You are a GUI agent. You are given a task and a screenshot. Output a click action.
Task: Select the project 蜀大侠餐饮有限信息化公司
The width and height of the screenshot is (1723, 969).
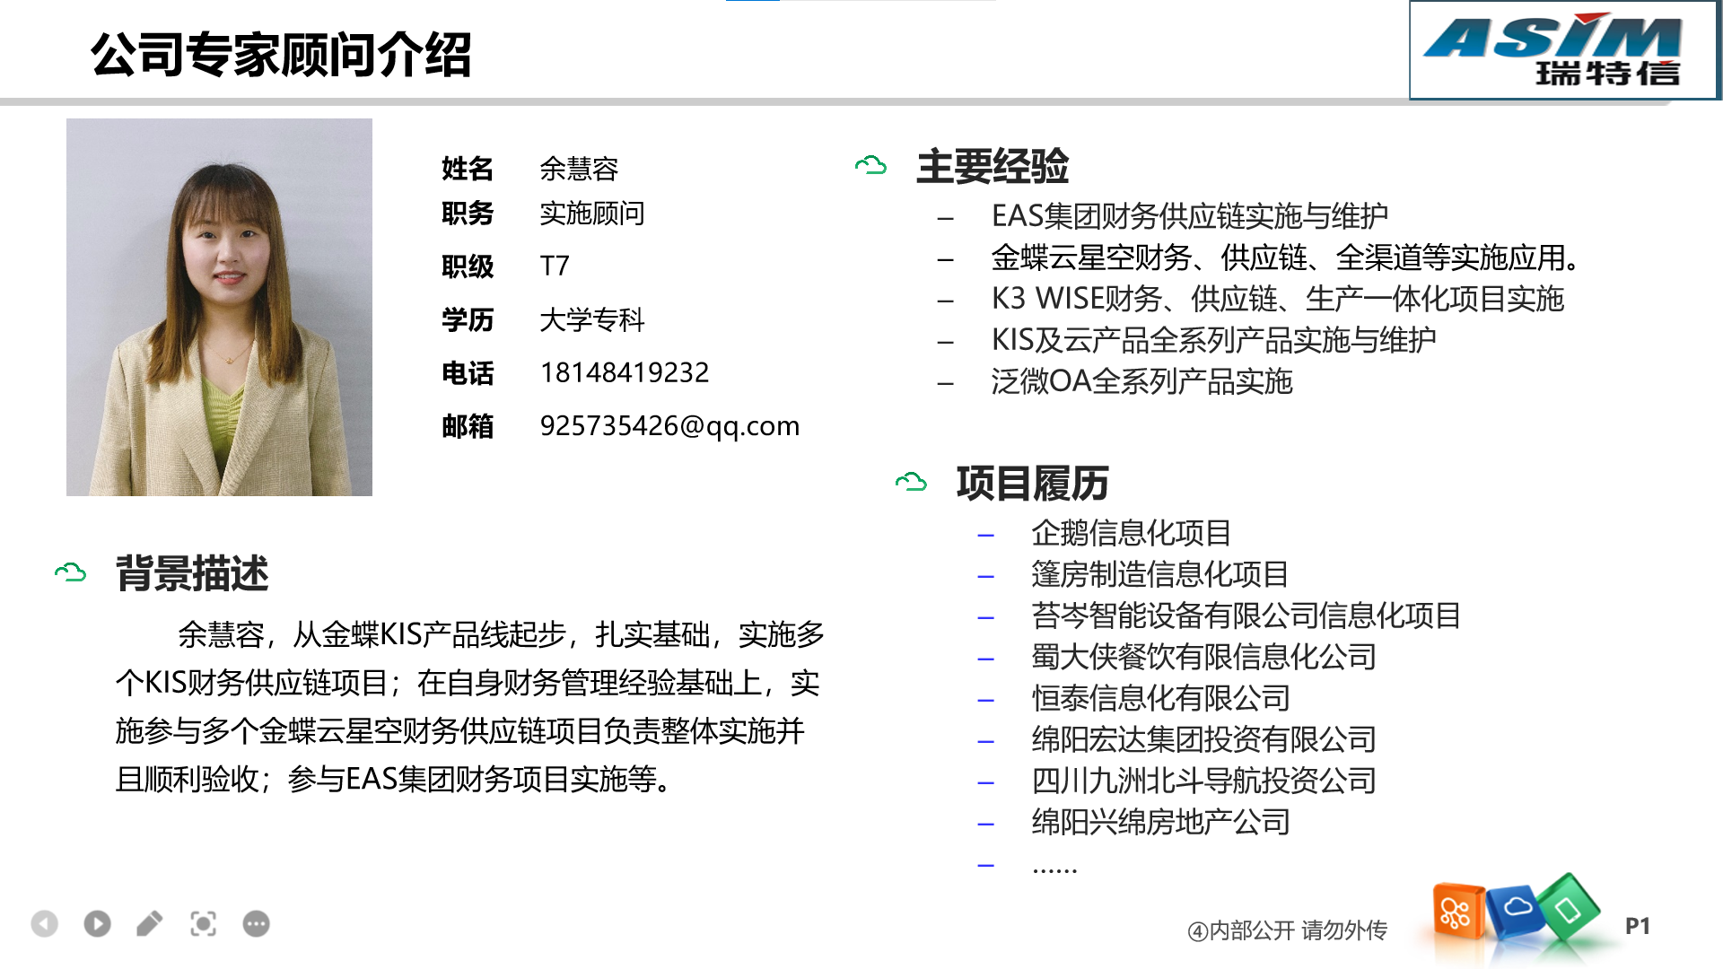pyautogui.click(x=1203, y=657)
